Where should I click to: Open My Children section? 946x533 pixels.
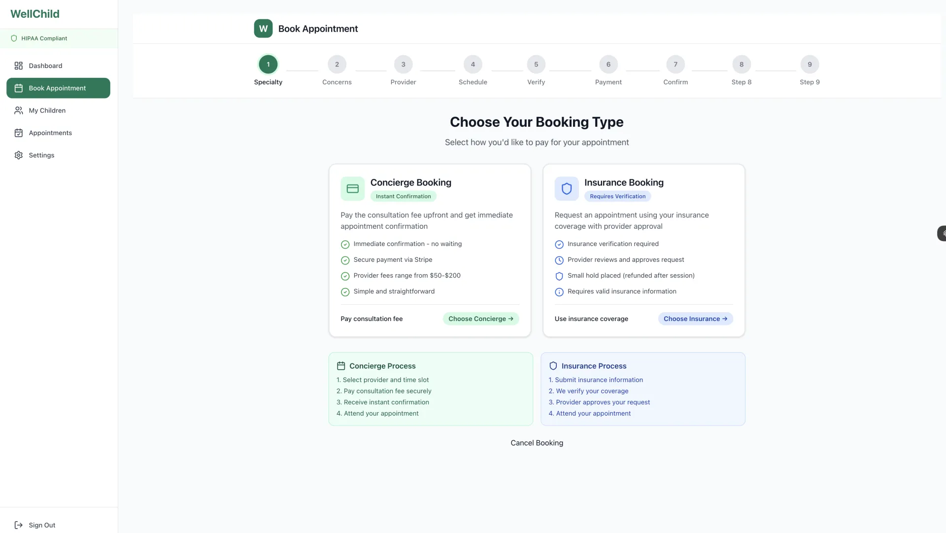pyautogui.click(x=47, y=110)
